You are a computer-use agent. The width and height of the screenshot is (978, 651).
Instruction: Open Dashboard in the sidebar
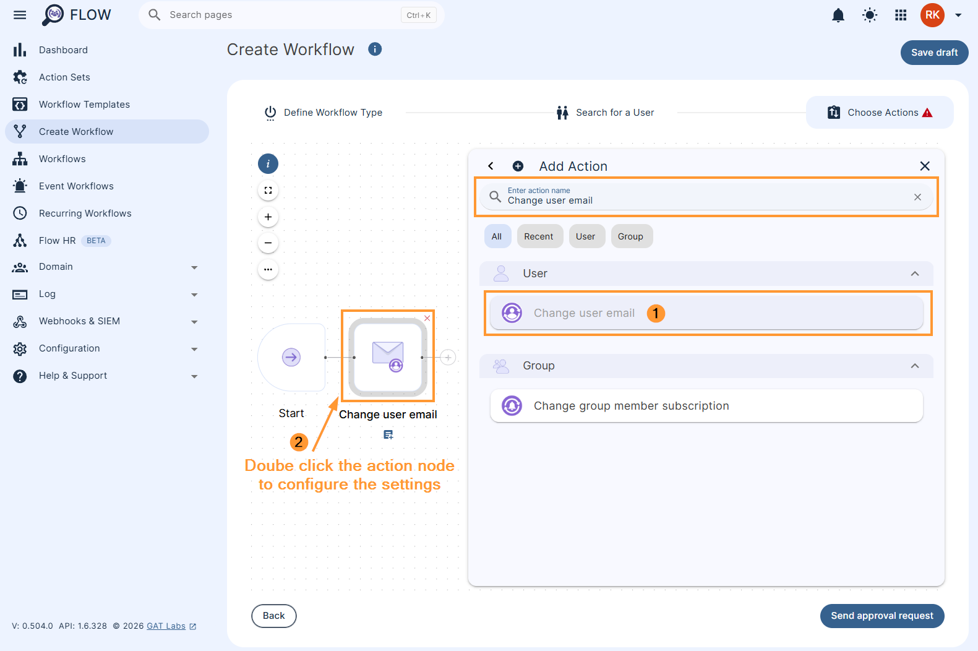[107, 50]
